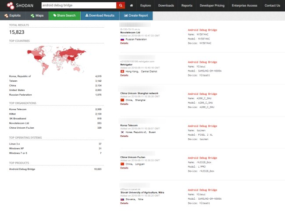Click Android Debug Bridge title for NV501WAC
285x212 pixels.
(x=203, y=30)
